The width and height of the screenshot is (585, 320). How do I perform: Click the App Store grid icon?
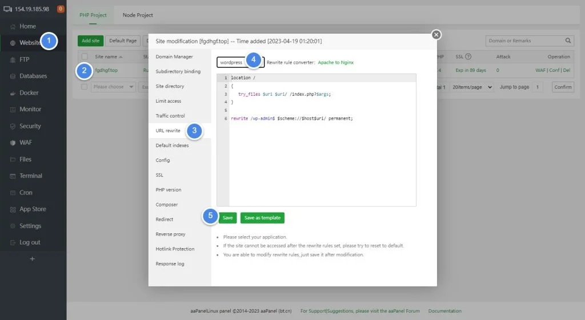tap(13, 209)
